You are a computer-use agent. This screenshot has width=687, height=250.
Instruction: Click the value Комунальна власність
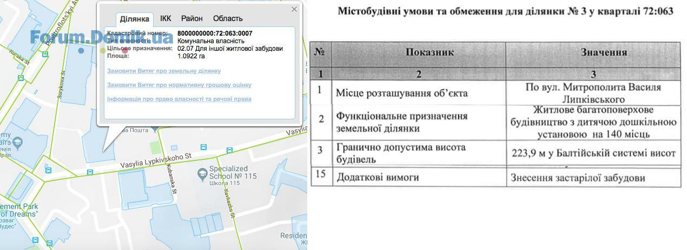tap(211, 41)
